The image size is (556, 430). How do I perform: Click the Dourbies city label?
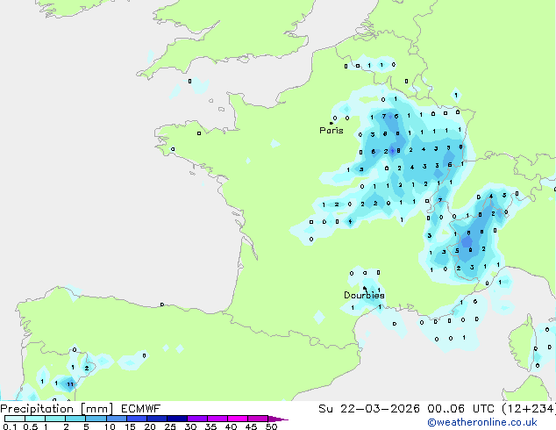pyautogui.click(x=364, y=295)
